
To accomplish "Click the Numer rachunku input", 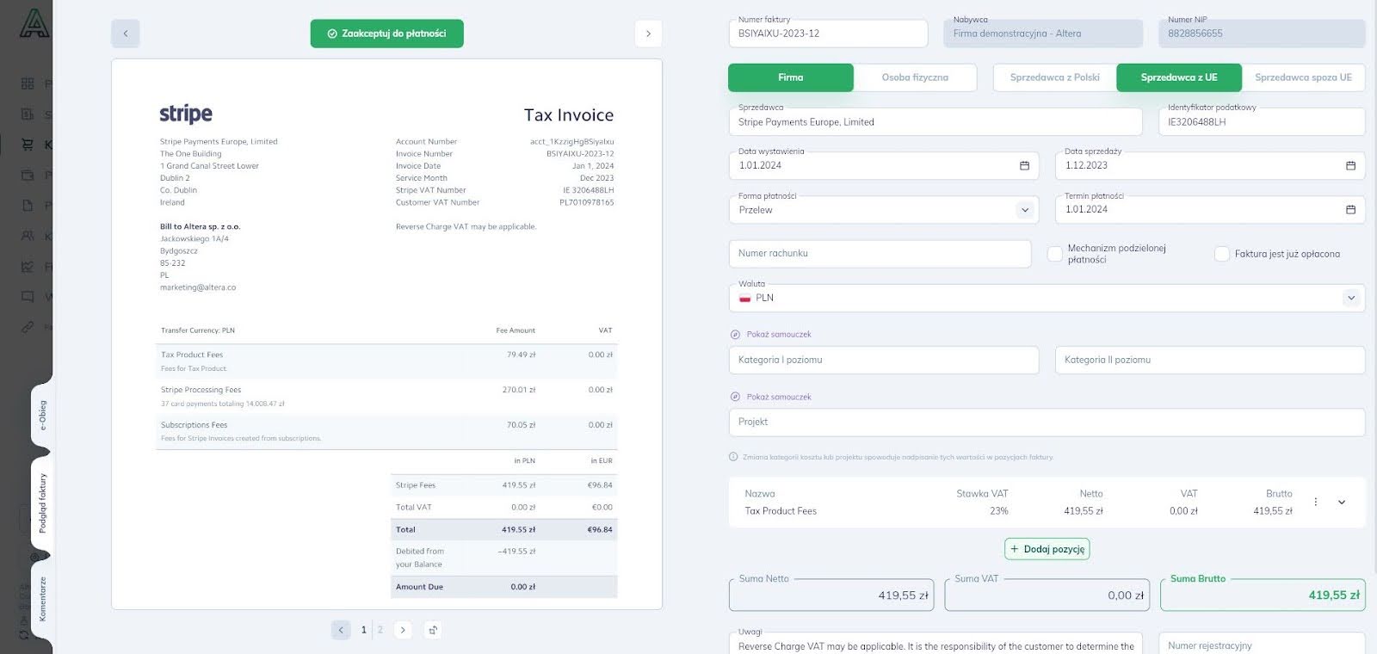I will click(x=880, y=253).
